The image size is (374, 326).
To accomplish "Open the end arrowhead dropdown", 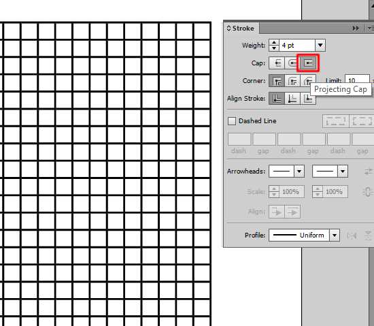I will [343, 171].
